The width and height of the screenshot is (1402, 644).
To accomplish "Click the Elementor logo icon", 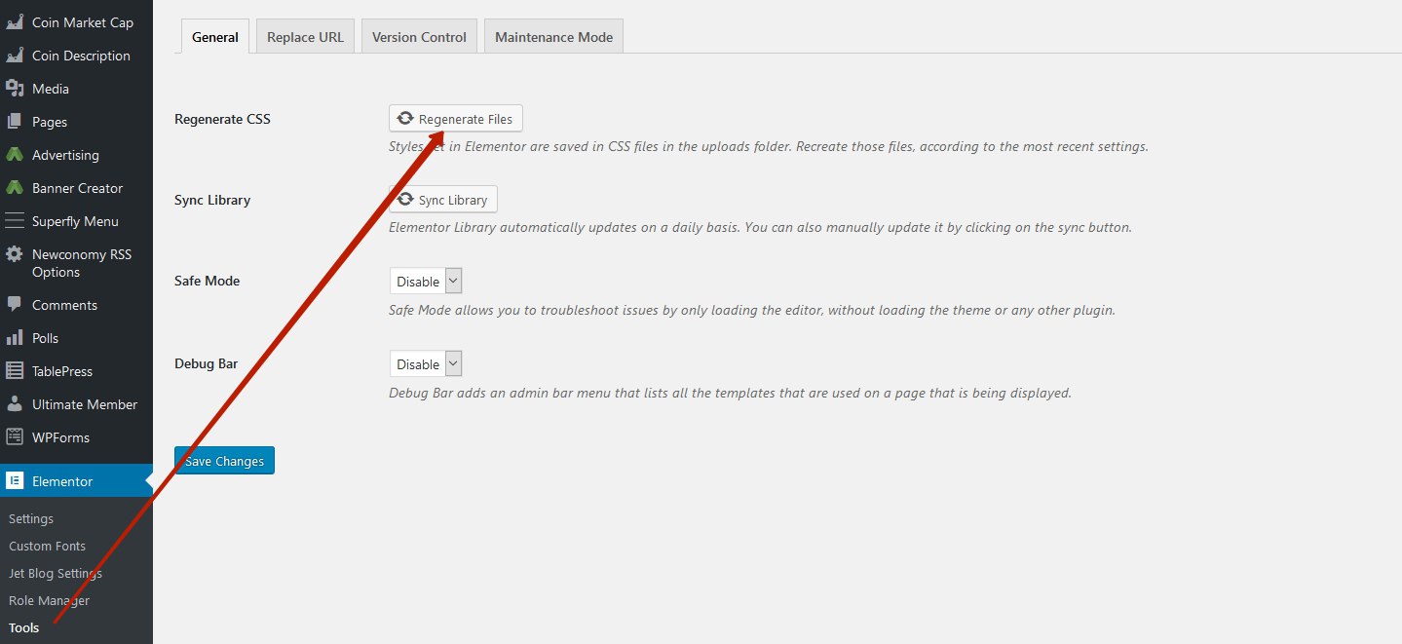I will point(15,481).
